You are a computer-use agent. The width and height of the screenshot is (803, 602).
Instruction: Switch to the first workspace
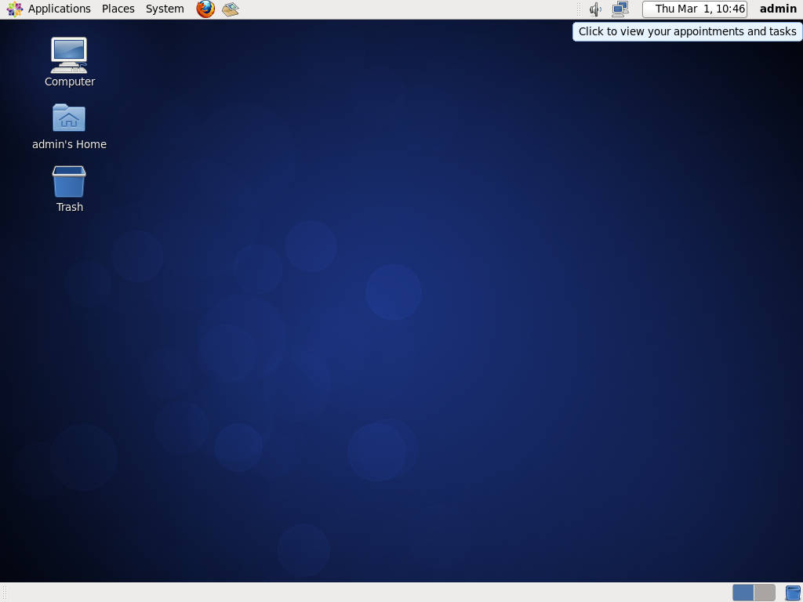tap(743, 593)
